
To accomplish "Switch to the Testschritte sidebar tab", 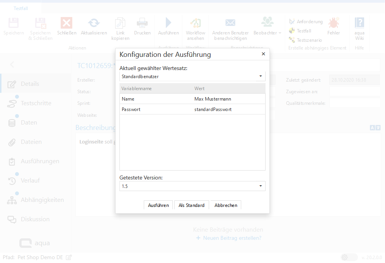I will tap(36, 103).
